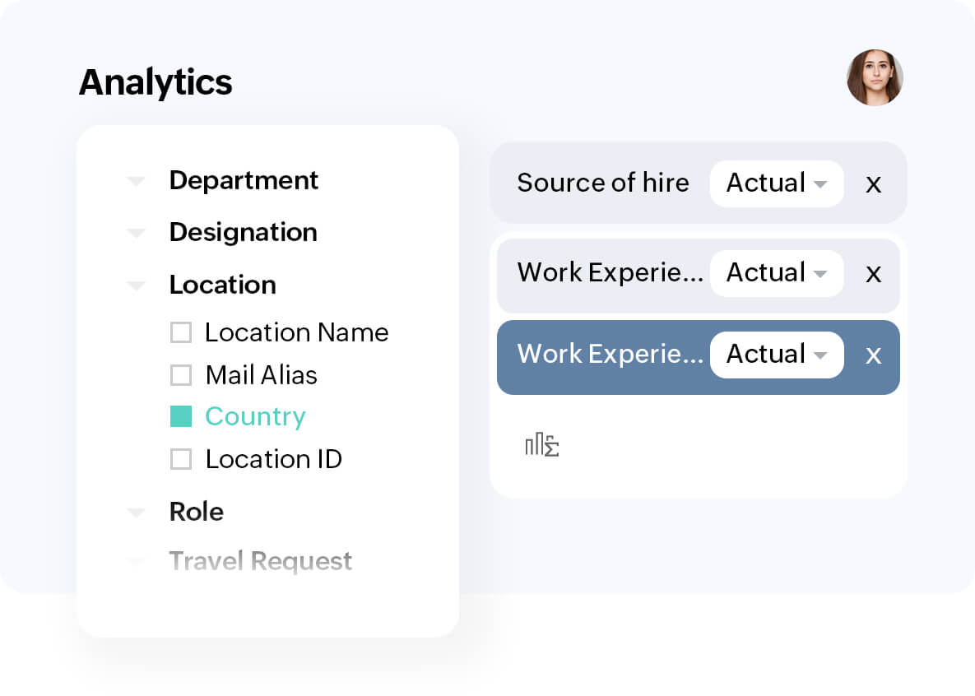
Task: Select the Travel Request tree item
Action: tap(260, 561)
